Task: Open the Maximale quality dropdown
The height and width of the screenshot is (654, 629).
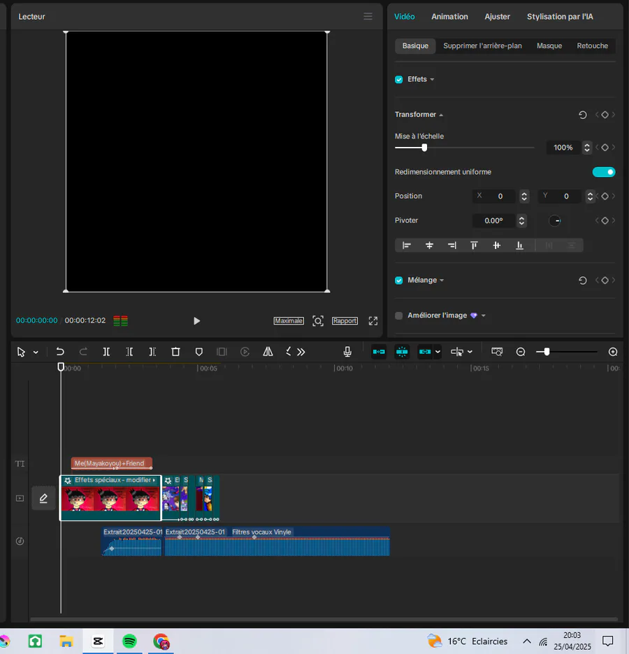Action: pos(289,321)
